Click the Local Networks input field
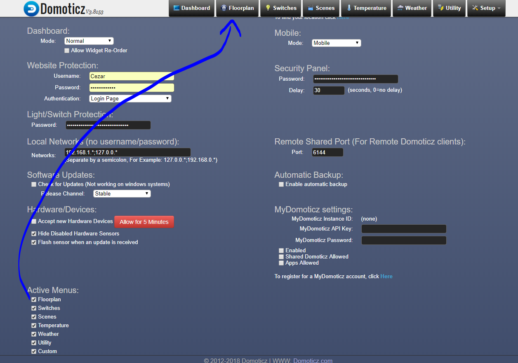This screenshot has width=518, height=363. (128, 152)
